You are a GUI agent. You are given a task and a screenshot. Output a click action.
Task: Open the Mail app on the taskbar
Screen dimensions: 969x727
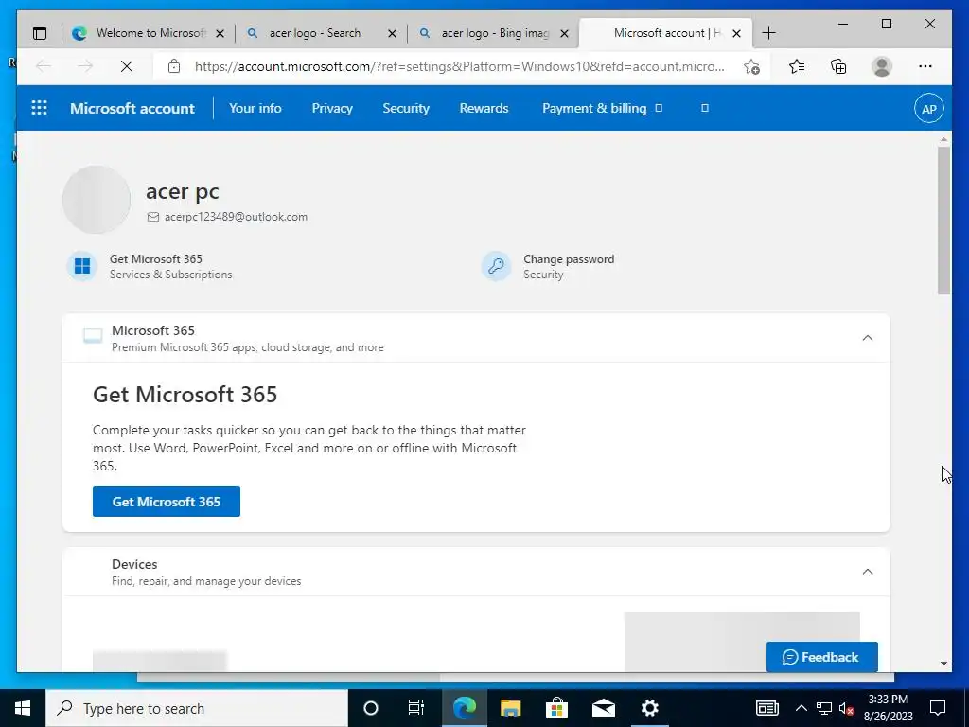603,708
